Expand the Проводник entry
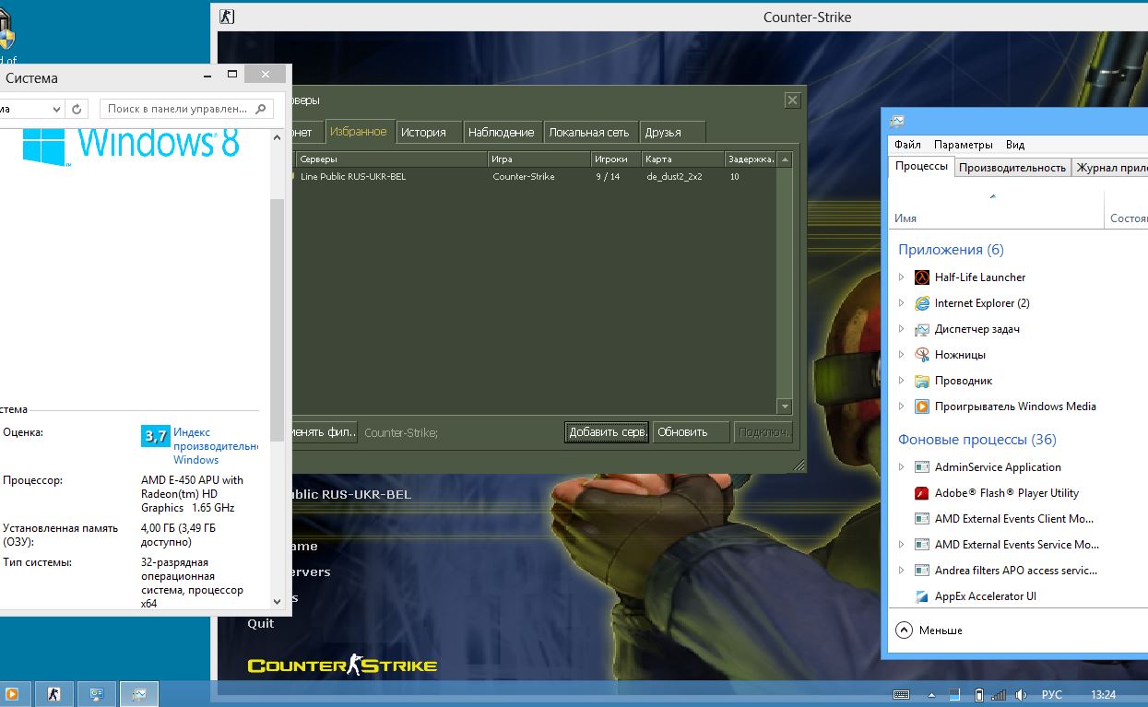1148x707 pixels. (902, 381)
